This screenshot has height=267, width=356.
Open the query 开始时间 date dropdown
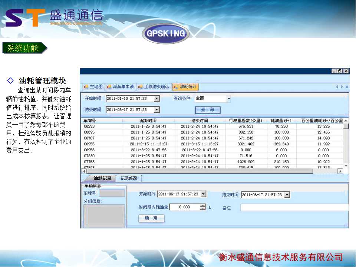[156, 99]
